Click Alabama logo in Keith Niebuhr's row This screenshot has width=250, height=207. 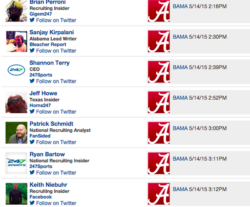click(x=159, y=193)
